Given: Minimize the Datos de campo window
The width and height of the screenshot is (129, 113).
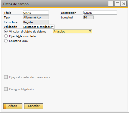Looking at the screenshot, I should click(x=111, y=4).
